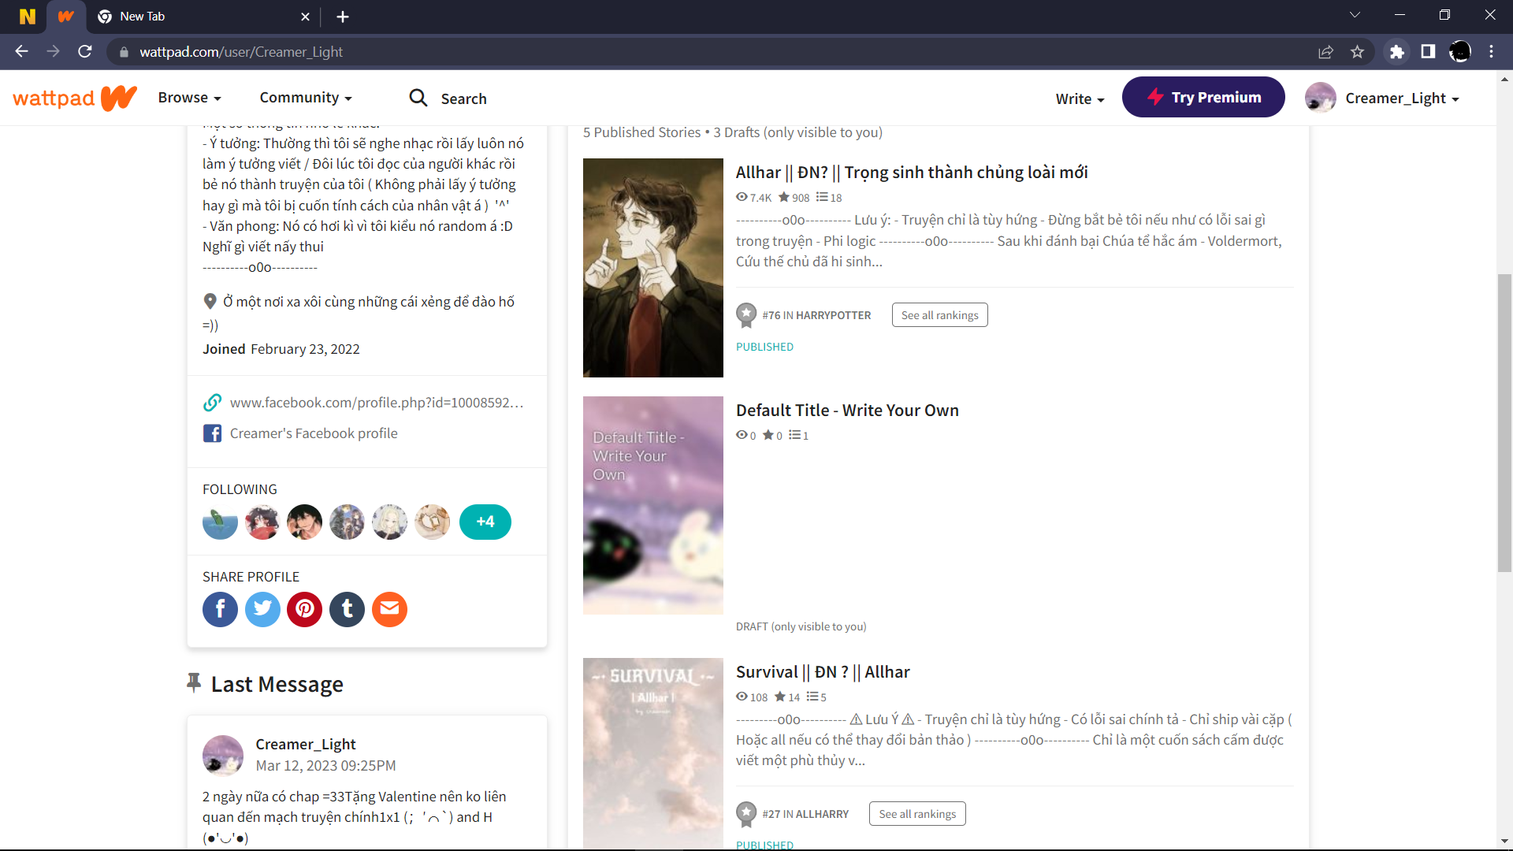Open the Community dropdown menu
1513x851 pixels.
tap(306, 98)
